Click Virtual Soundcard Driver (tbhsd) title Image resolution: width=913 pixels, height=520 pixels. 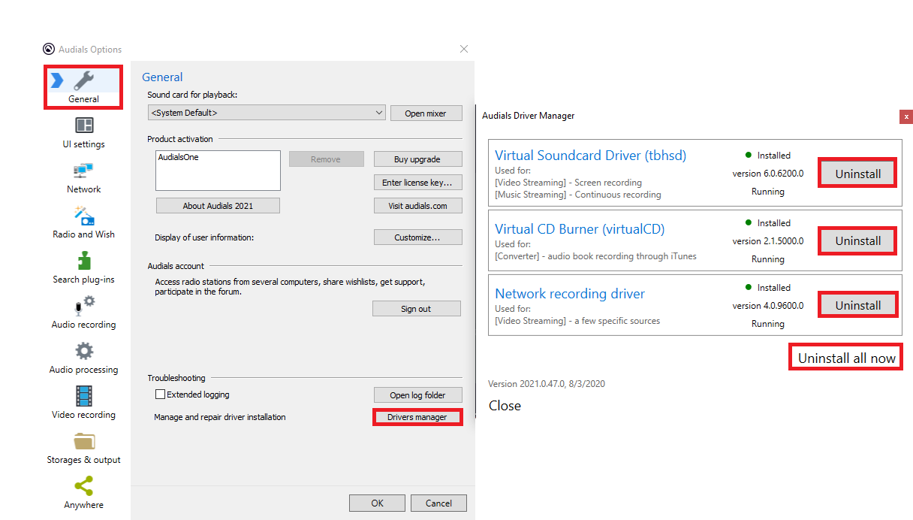tap(590, 156)
